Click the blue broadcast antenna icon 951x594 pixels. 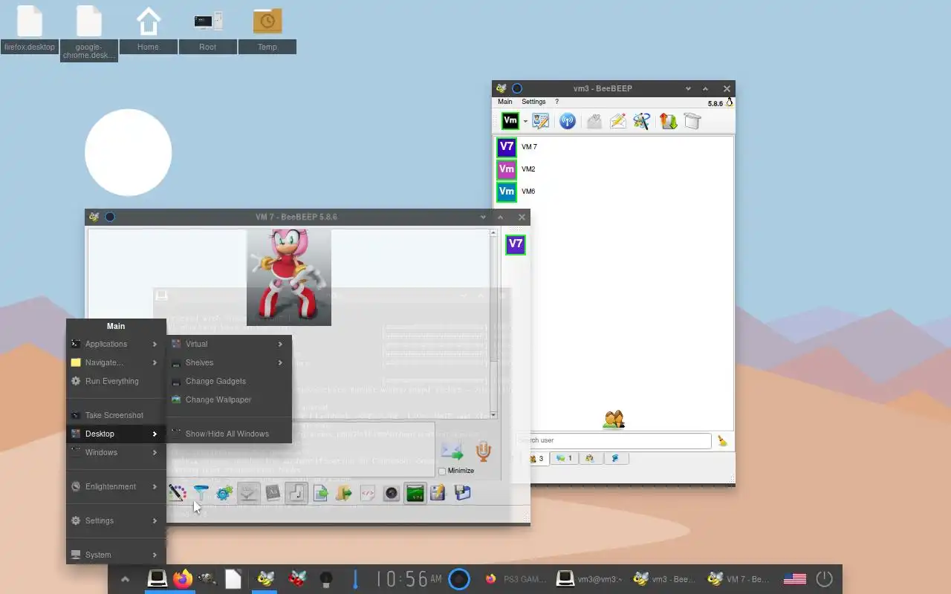pyautogui.click(x=568, y=121)
